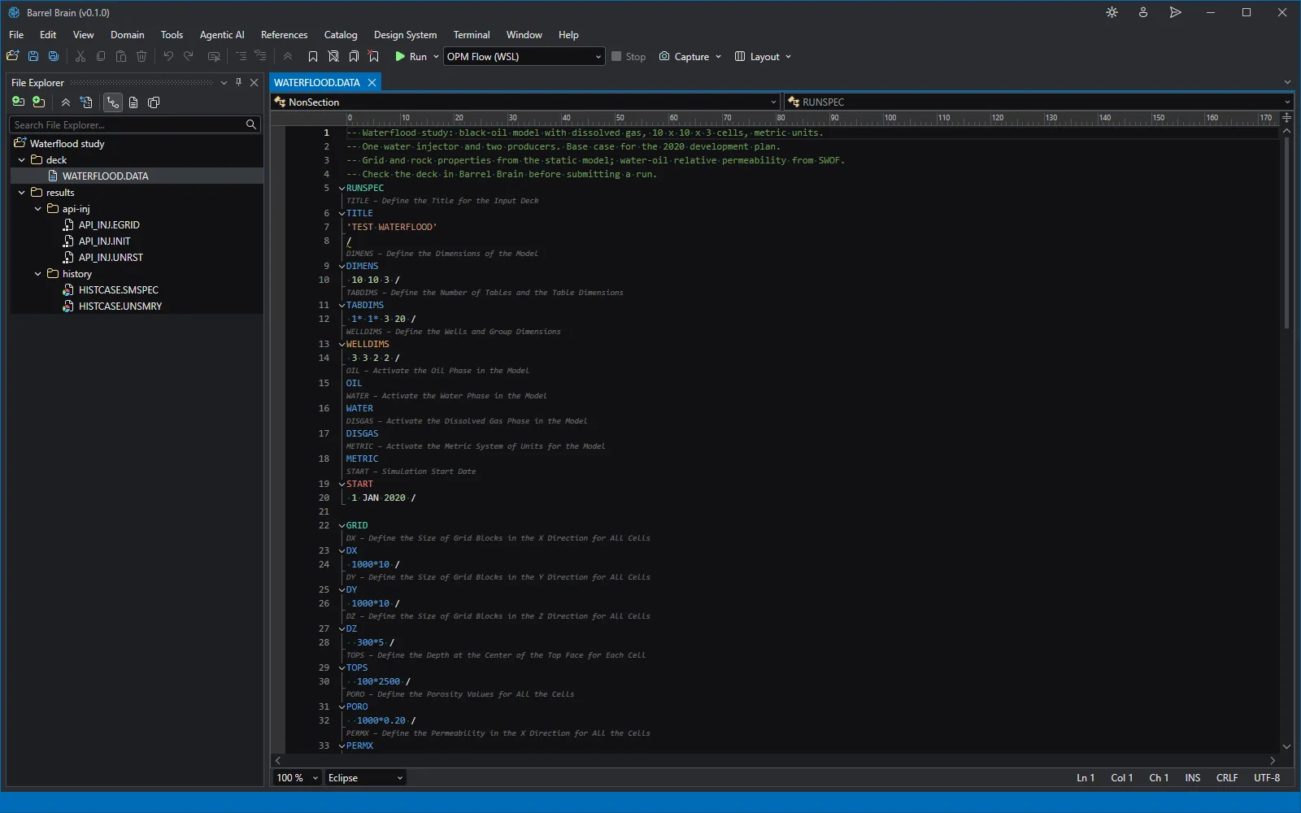Collapse the RUNSPEC section fold

[x=342, y=189]
